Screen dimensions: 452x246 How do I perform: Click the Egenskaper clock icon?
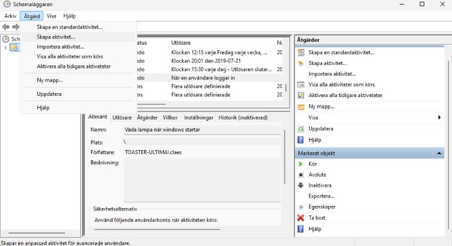pos(301,207)
